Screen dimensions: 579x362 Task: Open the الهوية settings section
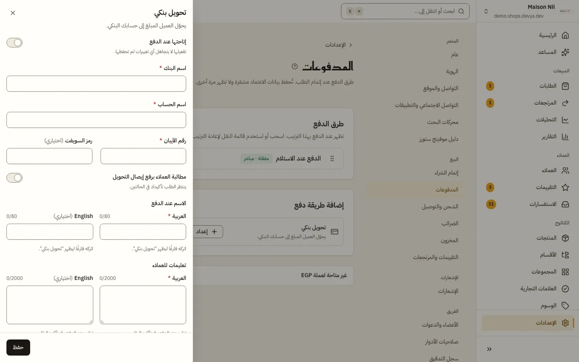click(452, 72)
